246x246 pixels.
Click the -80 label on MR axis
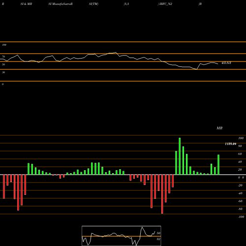[x=240, y=209]
